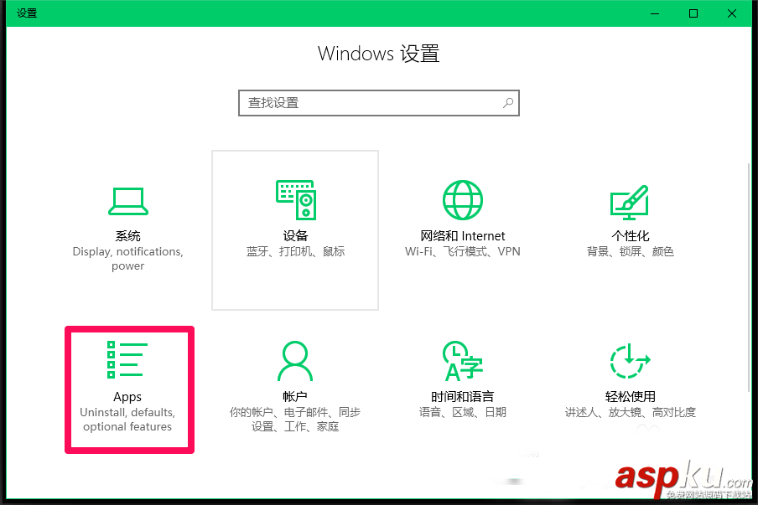Click the 系统 settings label
Screen dimensions: 758x505
coord(128,236)
